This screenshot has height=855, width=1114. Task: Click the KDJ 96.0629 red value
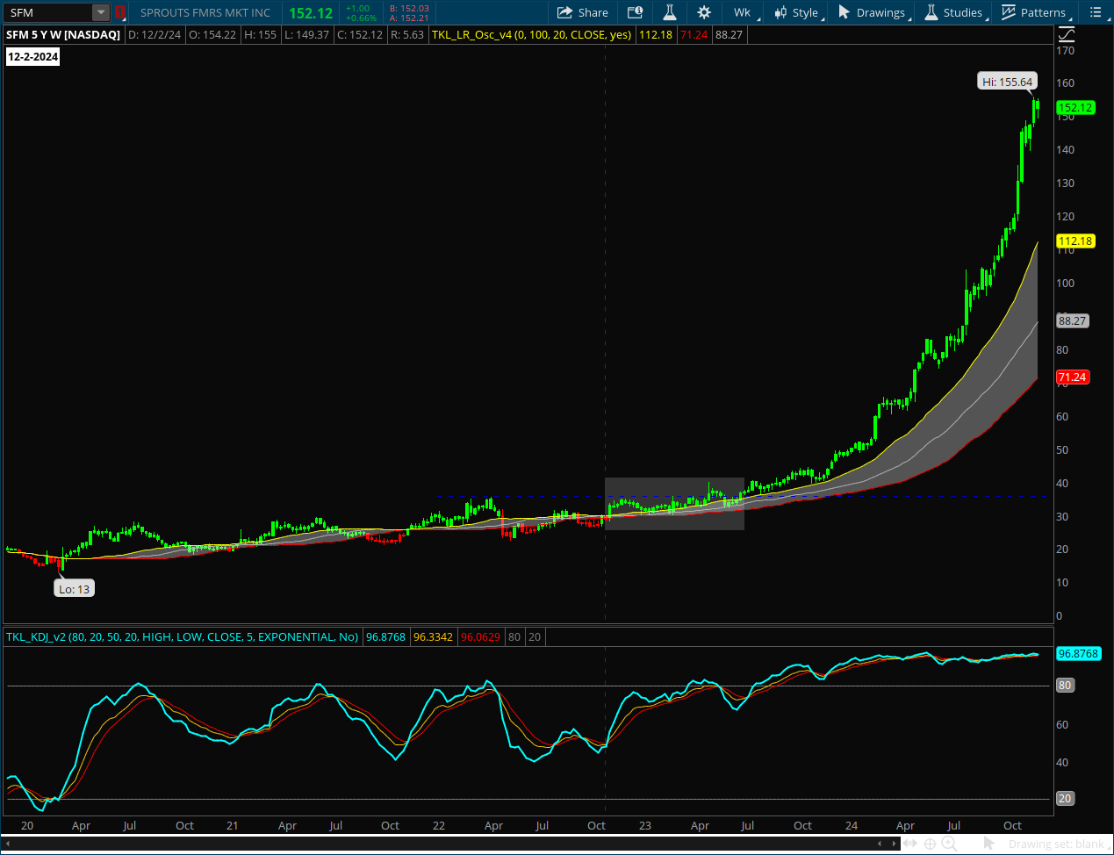[x=481, y=636]
